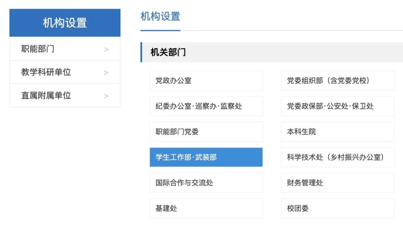The height and width of the screenshot is (230, 403).
Task: Visit the 国际合作与交流处 page
Action: pyautogui.click(x=206, y=183)
